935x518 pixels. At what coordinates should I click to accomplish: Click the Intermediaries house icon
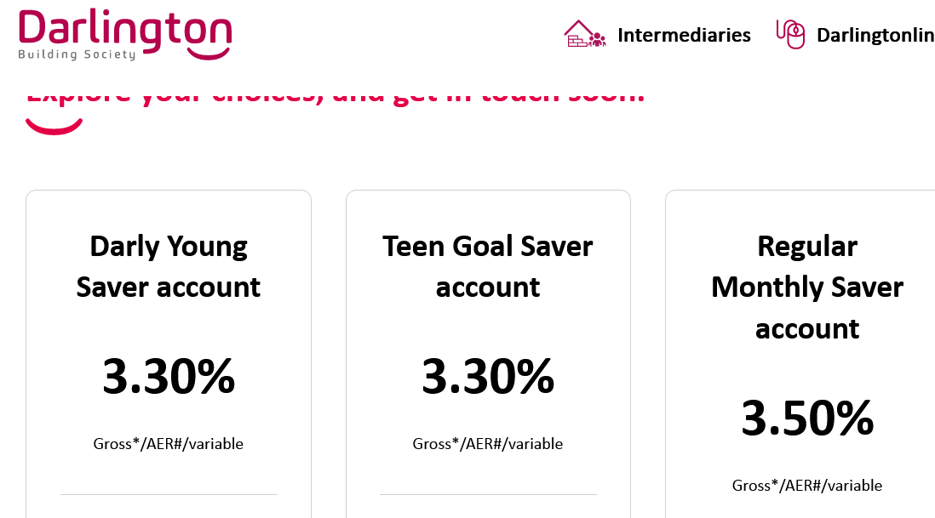coord(585,34)
